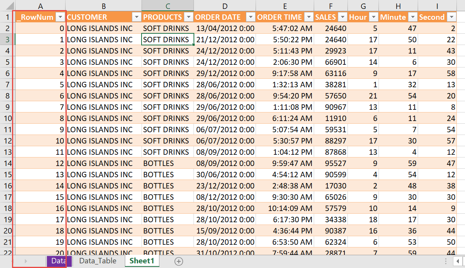Click sales value 34338
The width and height of the screenshot is (465, 268).
pyautogui.click(x=331, y=220)
